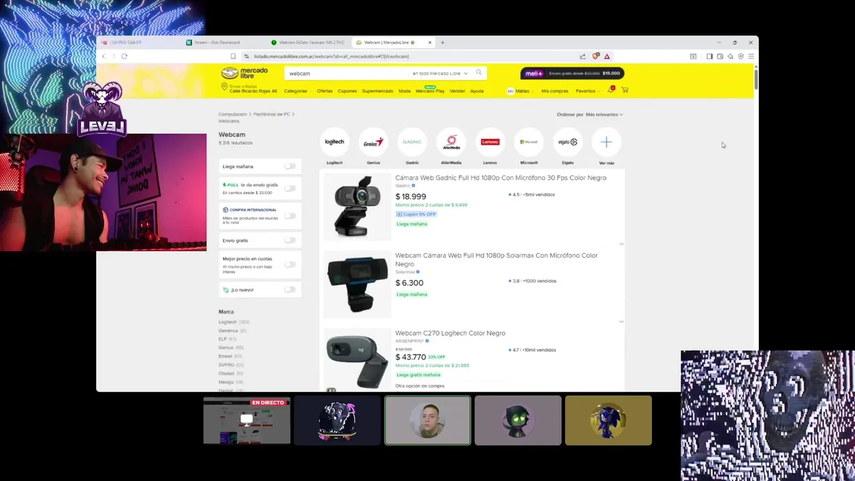The width and height of the screenshot is (855, 481).
Task: Filter by the Microsoft brand logo
Action: coord(528,142)
